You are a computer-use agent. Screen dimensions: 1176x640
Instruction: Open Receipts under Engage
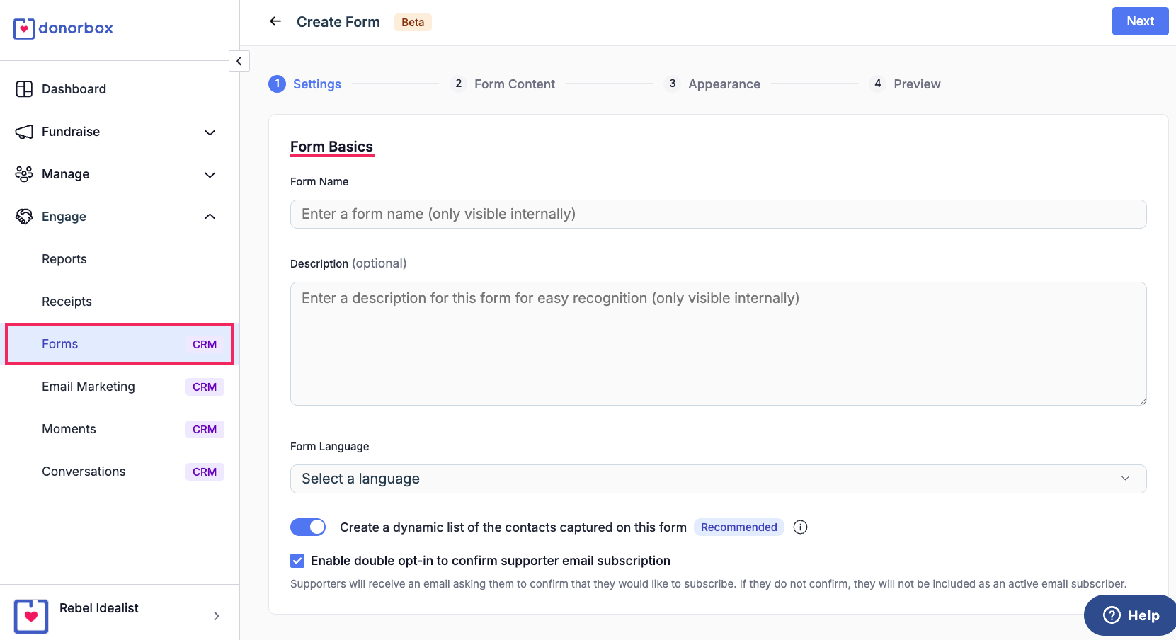119,302
